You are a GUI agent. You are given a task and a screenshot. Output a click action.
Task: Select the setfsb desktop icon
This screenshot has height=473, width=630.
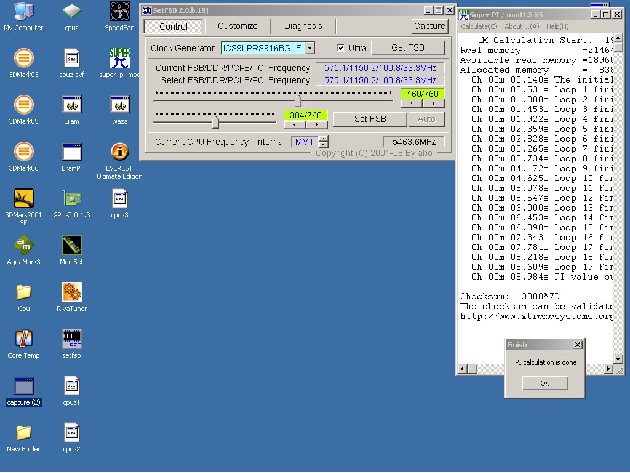(71, 344)
